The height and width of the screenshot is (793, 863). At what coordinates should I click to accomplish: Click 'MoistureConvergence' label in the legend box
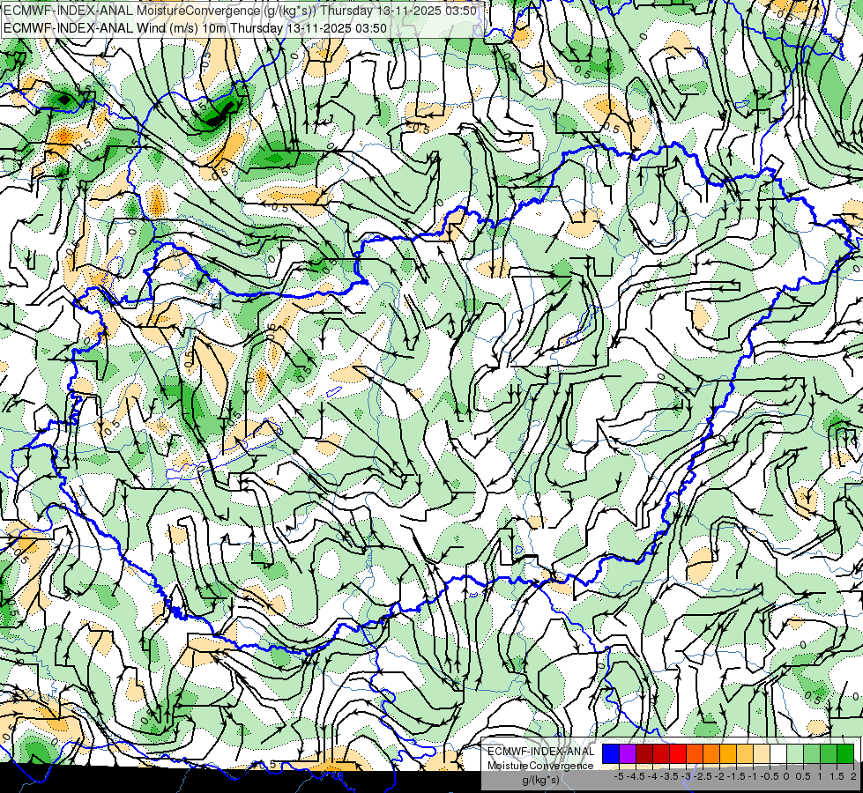(540, 766)
